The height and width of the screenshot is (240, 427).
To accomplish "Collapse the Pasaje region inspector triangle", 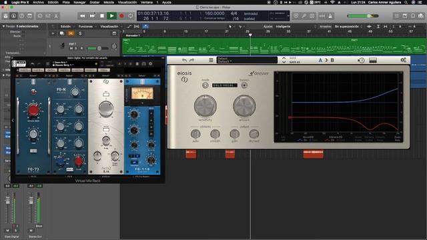I will pyautogui.click(x=3, y=27).
